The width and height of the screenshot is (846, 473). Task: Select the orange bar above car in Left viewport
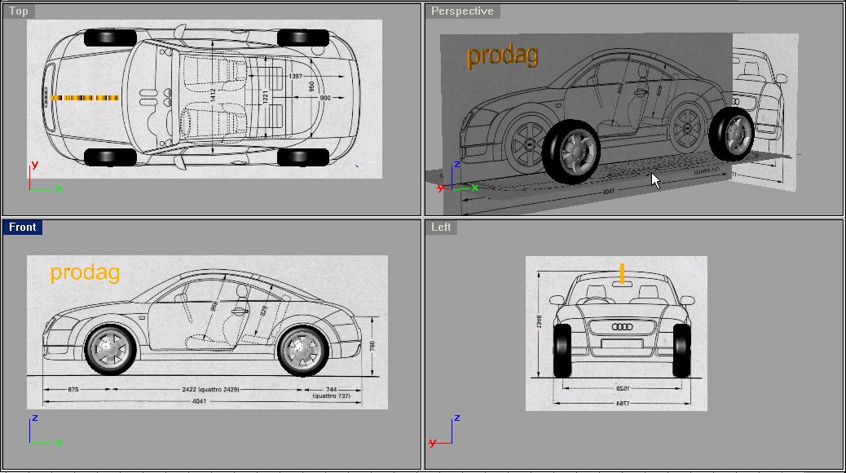tap(622, 273)
